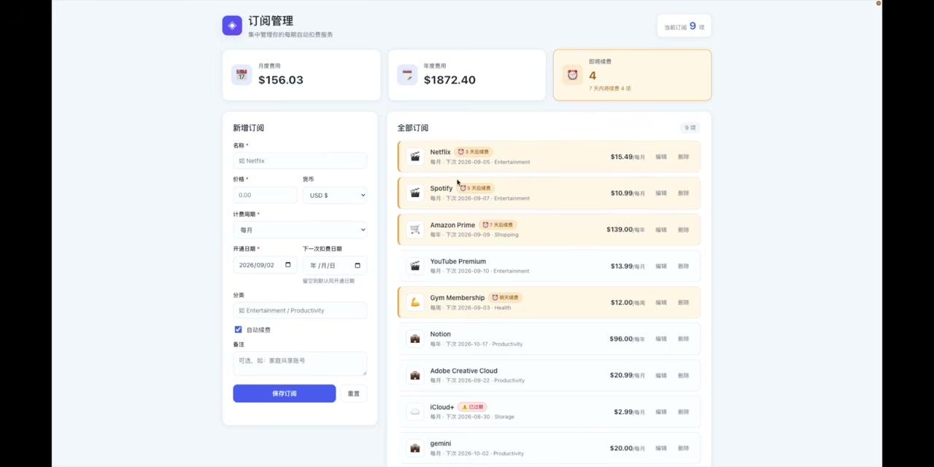Focus the notes textarea
This screenshot has height=467, width=934.
[300, 363]
